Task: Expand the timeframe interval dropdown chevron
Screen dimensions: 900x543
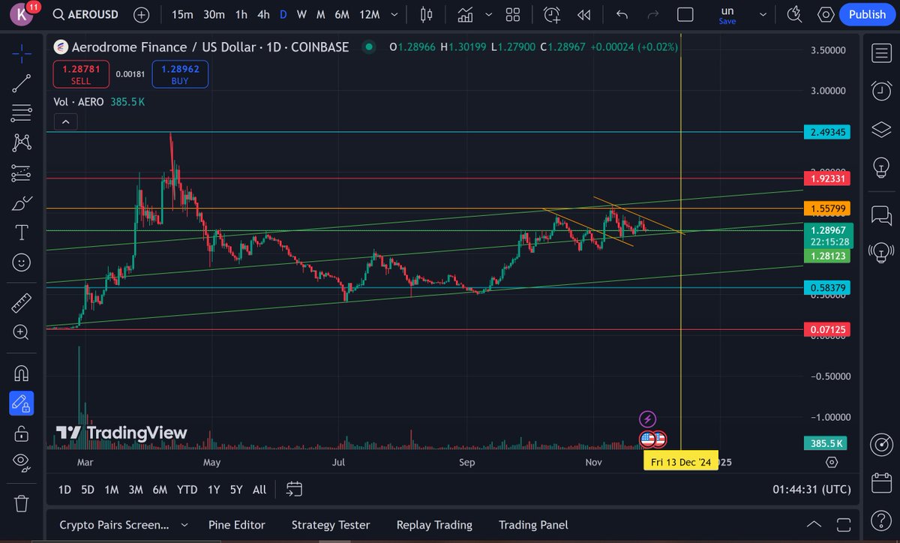Action: coord(394,14)
